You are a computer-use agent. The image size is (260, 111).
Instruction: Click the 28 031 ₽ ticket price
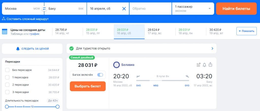(88, 65)
